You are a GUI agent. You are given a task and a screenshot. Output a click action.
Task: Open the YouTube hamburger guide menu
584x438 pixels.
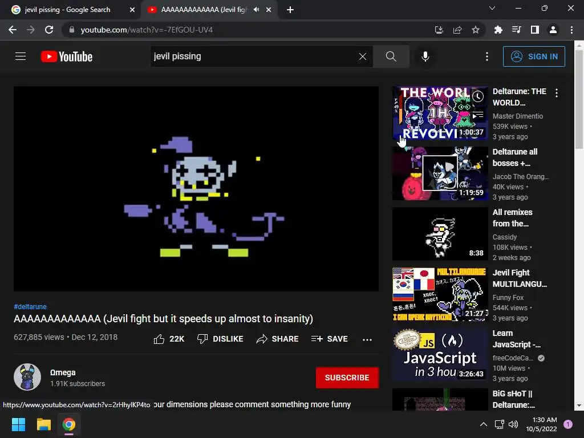21,56
